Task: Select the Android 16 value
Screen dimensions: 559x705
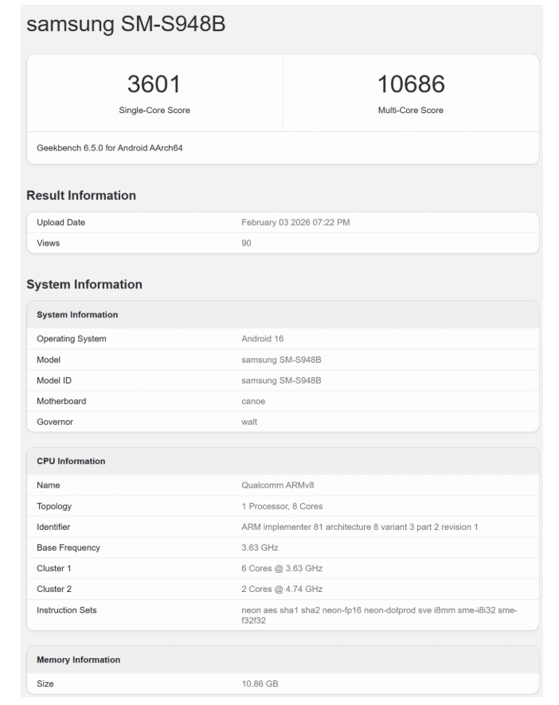Action: pyautogui.click(x=263, y=338)
